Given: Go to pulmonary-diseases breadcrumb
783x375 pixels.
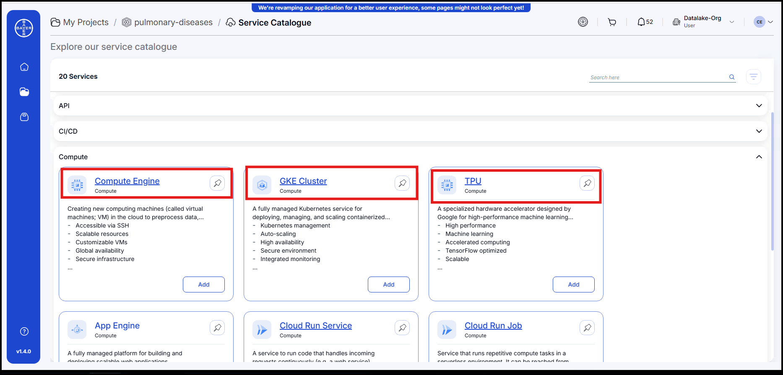Looking at the screenshot, I should pyautogui.click(x=167, y=22).
